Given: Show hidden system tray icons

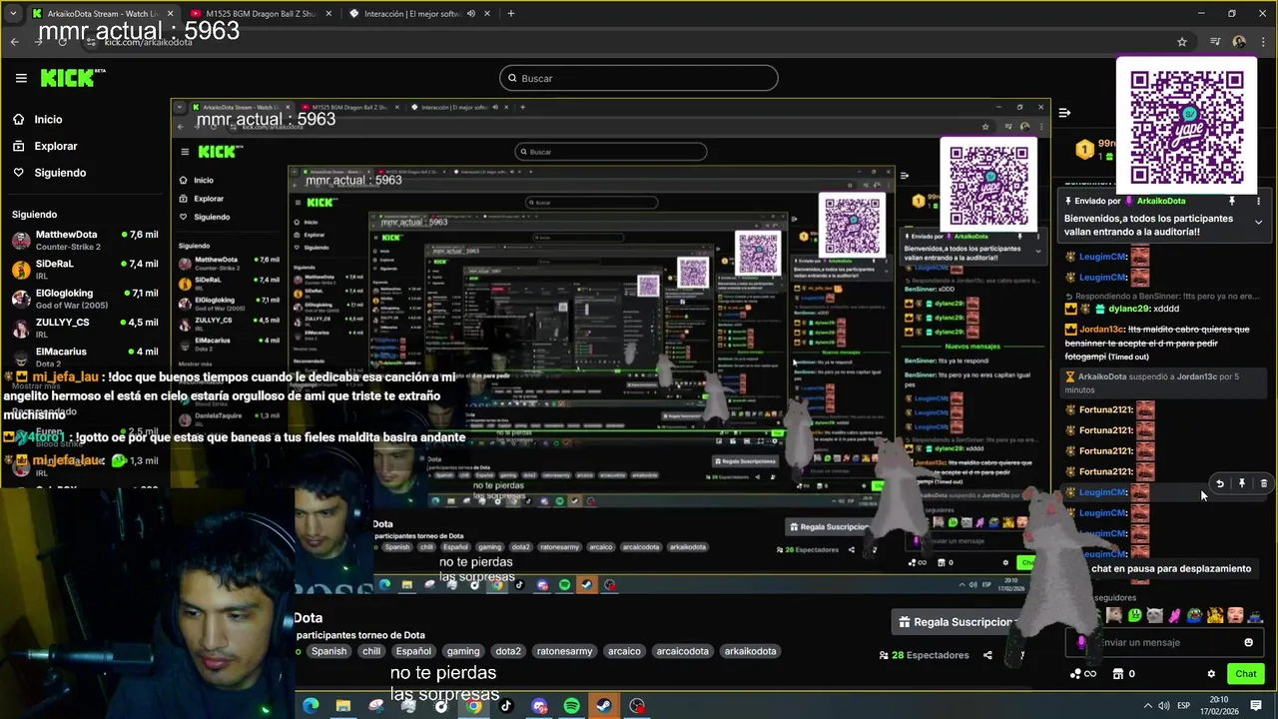Looking at the screenshot, I should coord(1147,706).
